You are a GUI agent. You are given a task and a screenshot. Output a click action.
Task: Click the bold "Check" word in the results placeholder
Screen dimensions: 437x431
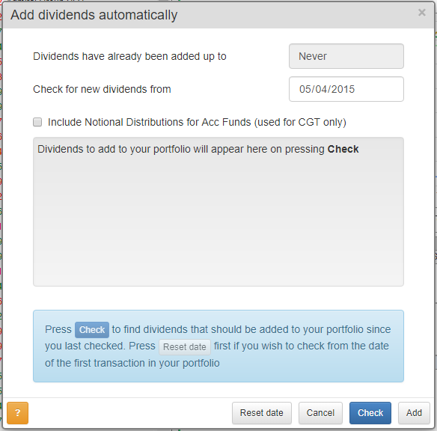pyautogui.click(x=343, y=149)
